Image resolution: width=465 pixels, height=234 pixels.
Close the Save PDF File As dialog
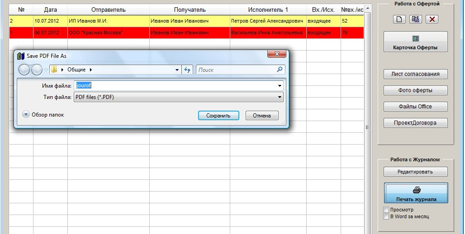pos(277,54)
